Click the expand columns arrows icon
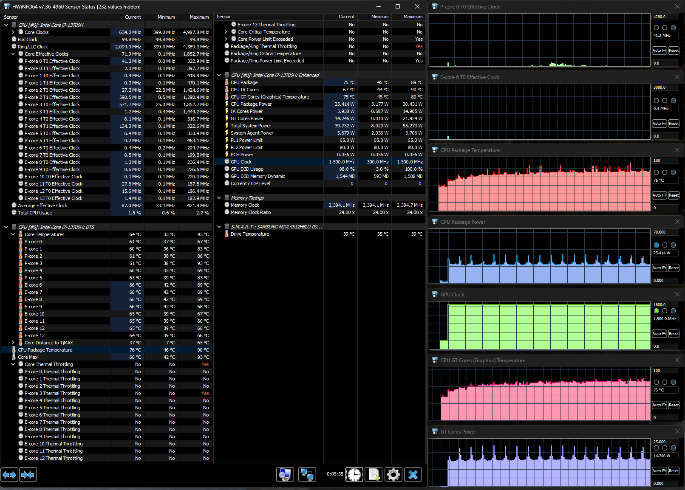685x490 pixels. click(10, 474)
